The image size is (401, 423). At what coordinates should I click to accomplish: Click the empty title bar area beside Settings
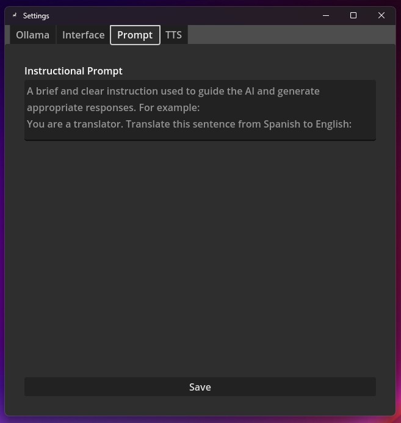183,15
